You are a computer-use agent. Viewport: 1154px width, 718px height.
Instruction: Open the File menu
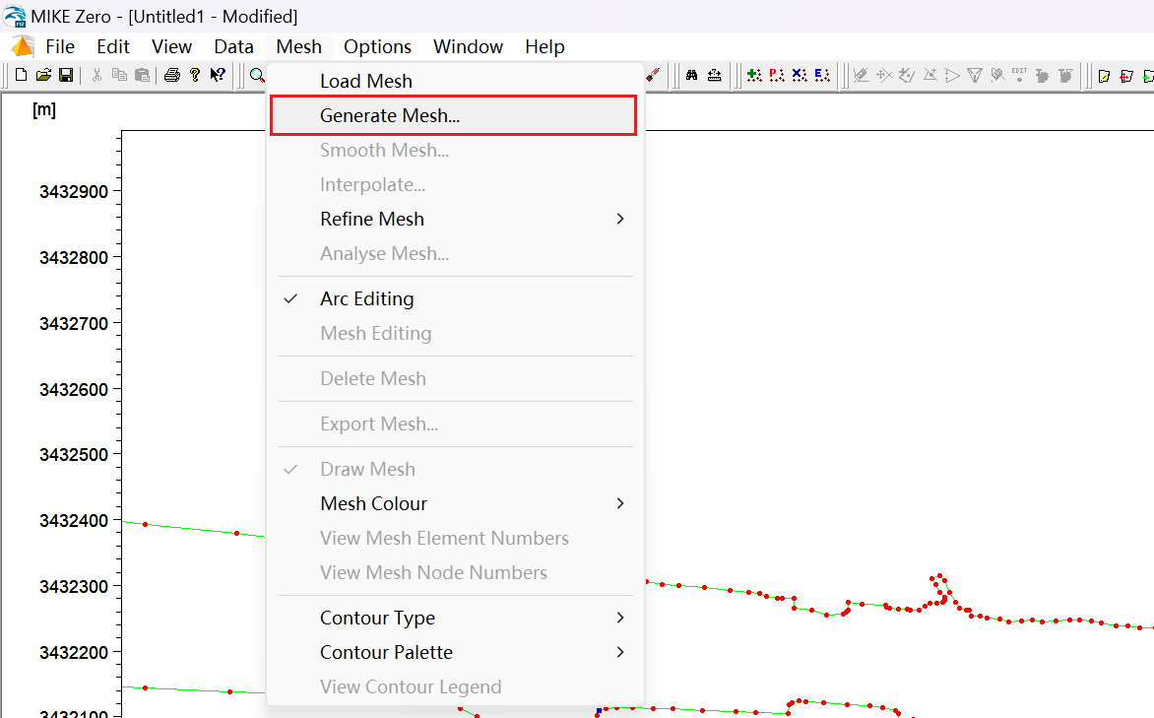(60, 46)
